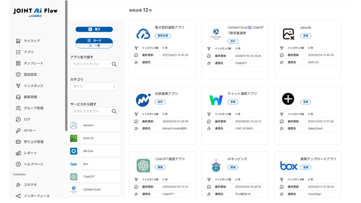Filter by the ChatGPT service row
Screen dimensions: 361x203
[x=94, y=176]
